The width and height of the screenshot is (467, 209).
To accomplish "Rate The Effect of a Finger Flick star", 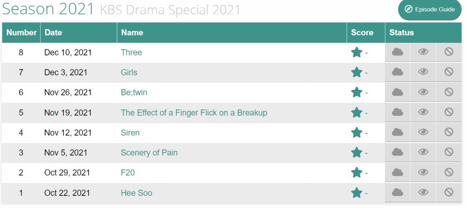I will 357,113.
